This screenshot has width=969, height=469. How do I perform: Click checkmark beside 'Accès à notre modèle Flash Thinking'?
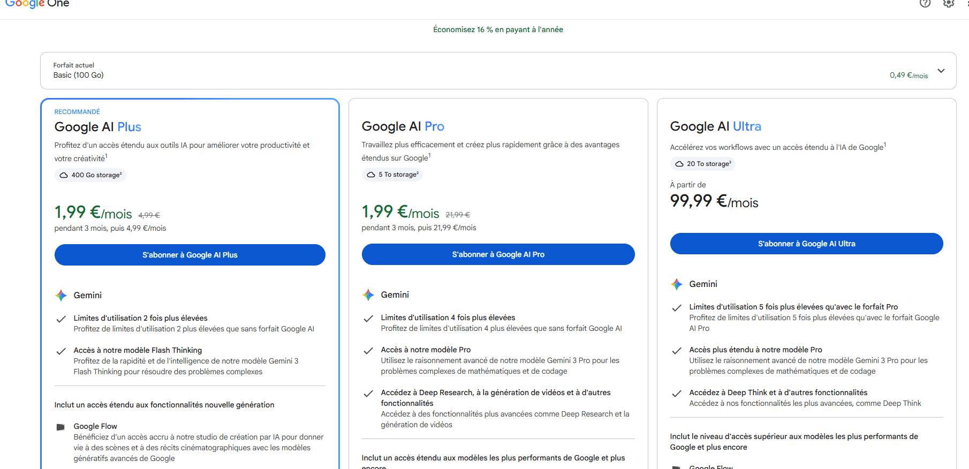(61, 351)
